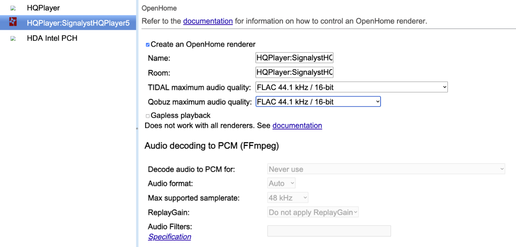
Task: Click the Name label
Action: 159,58
